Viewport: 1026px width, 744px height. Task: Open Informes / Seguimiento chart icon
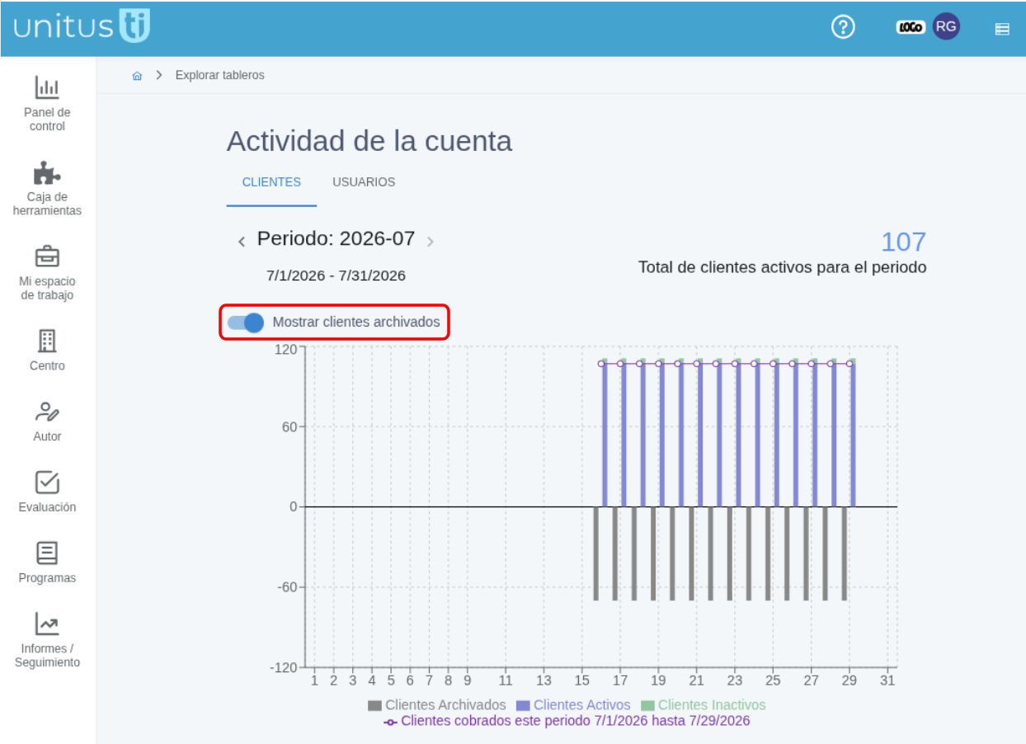coord(47,624)
